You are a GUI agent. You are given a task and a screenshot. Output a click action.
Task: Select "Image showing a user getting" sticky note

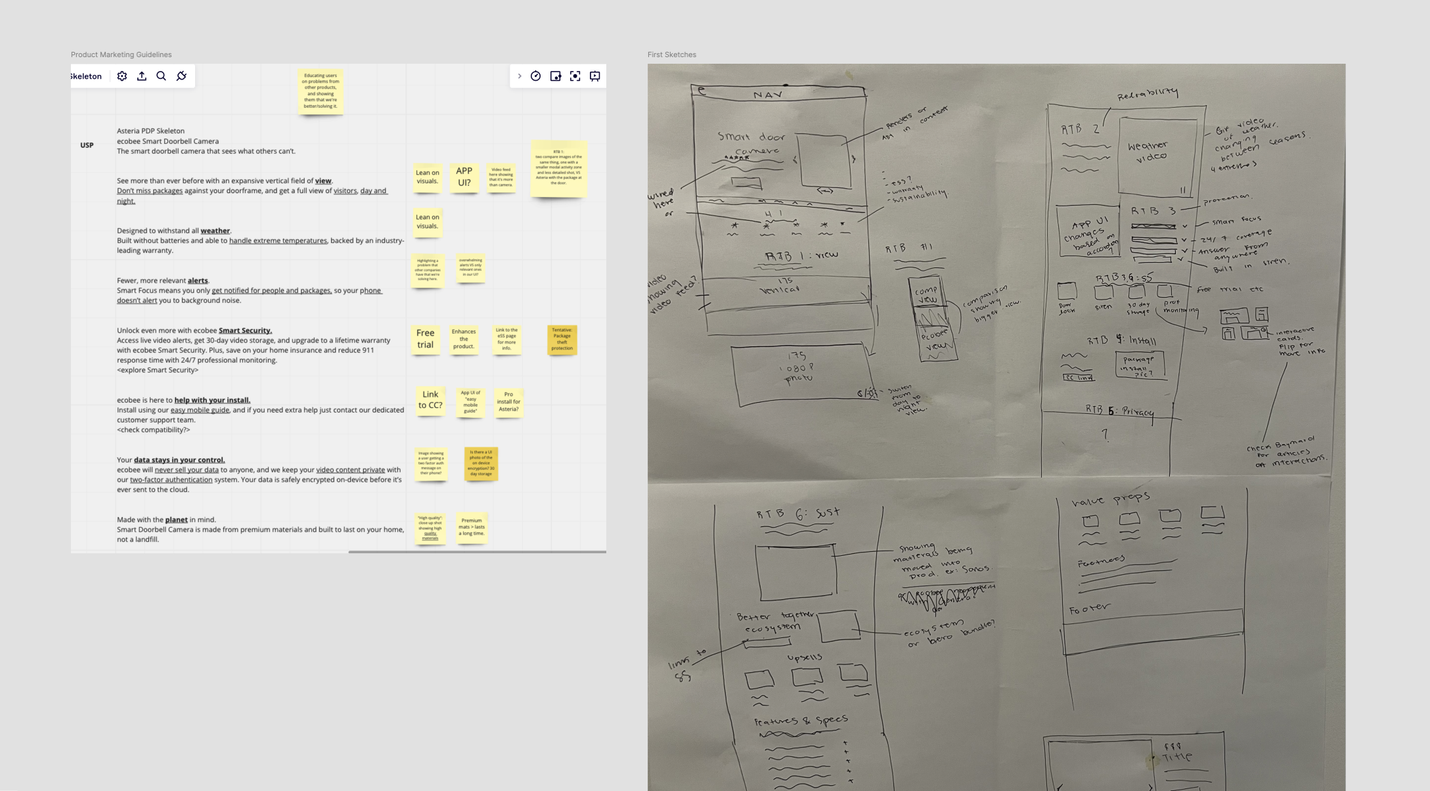pos(431,464)
